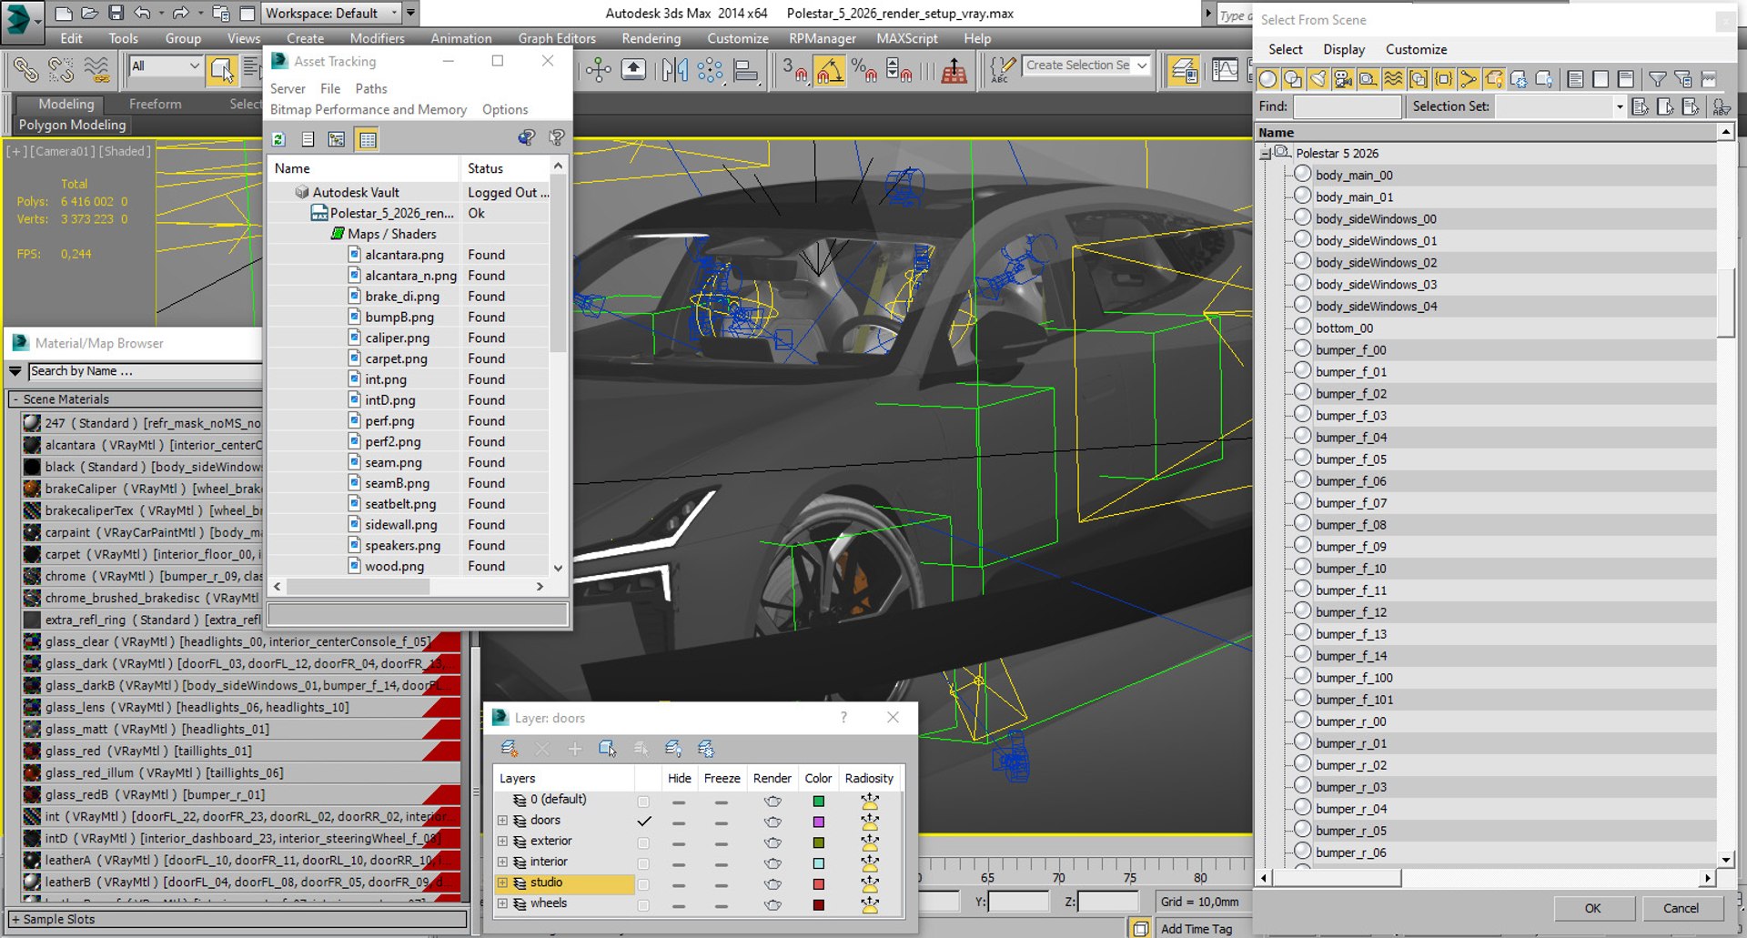Toggle Angle Snap in main toolbar

829,69
